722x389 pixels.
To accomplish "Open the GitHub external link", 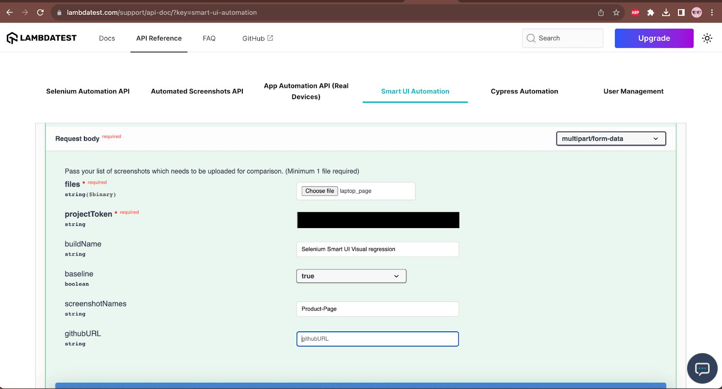I will tap(257, 38).
